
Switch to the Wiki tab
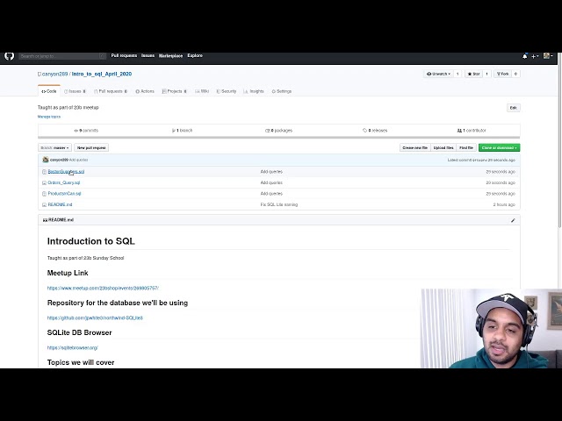202,91
